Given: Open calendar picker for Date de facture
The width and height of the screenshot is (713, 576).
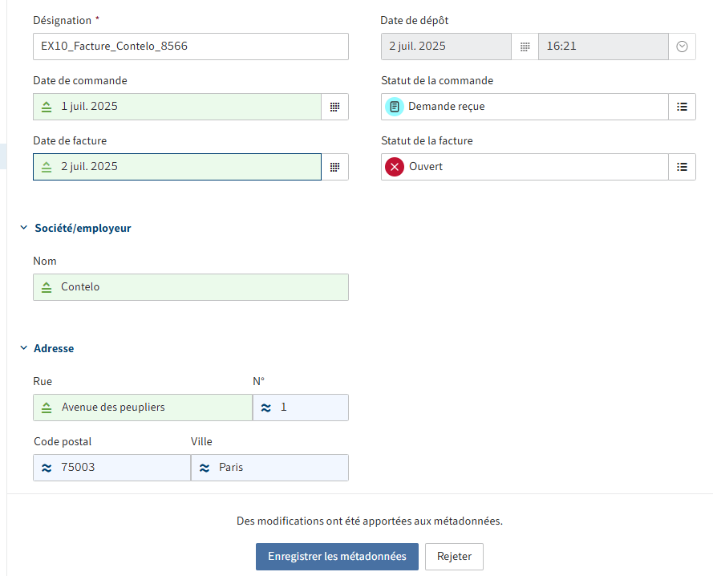Looking at the screenshot, I should [x=334, y=167].
